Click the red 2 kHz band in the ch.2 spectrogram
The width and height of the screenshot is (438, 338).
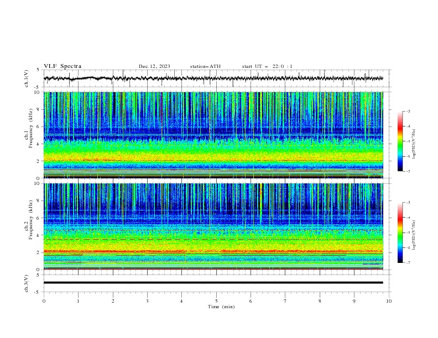click(213, 251)
